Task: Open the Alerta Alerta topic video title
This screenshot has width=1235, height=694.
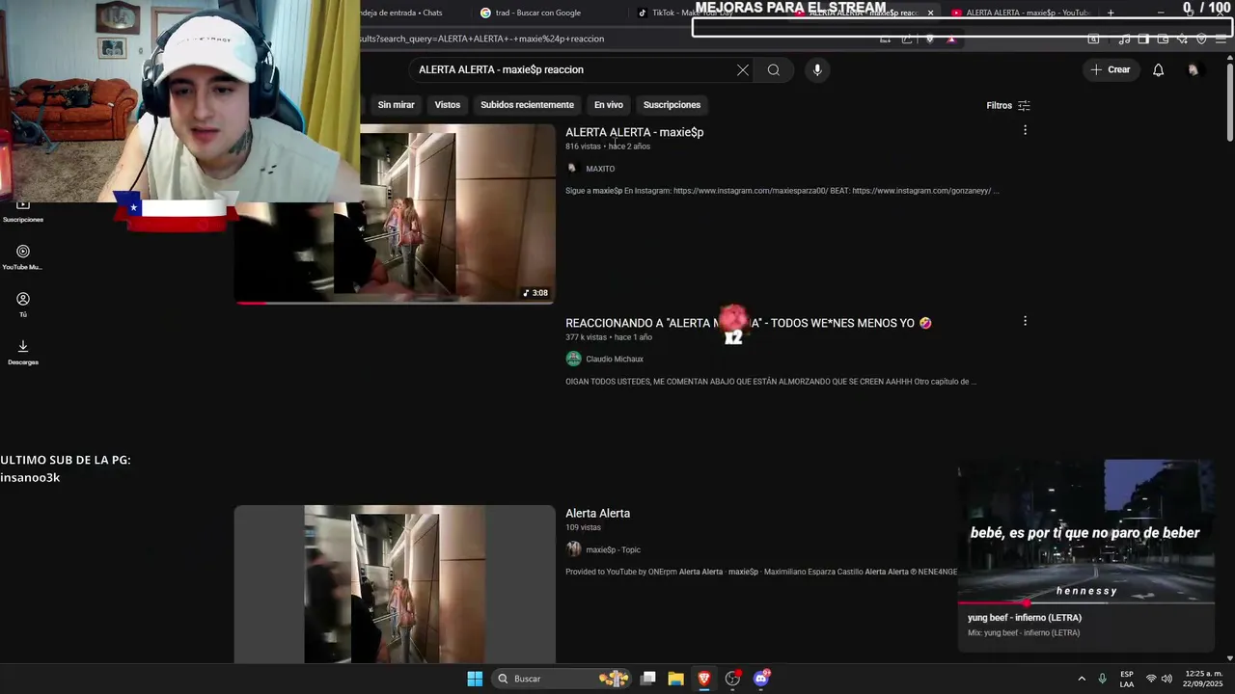Action: click(597, 514)
